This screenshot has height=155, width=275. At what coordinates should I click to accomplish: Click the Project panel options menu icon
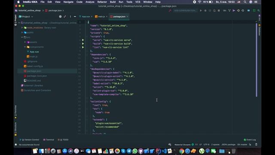point(70,16)
